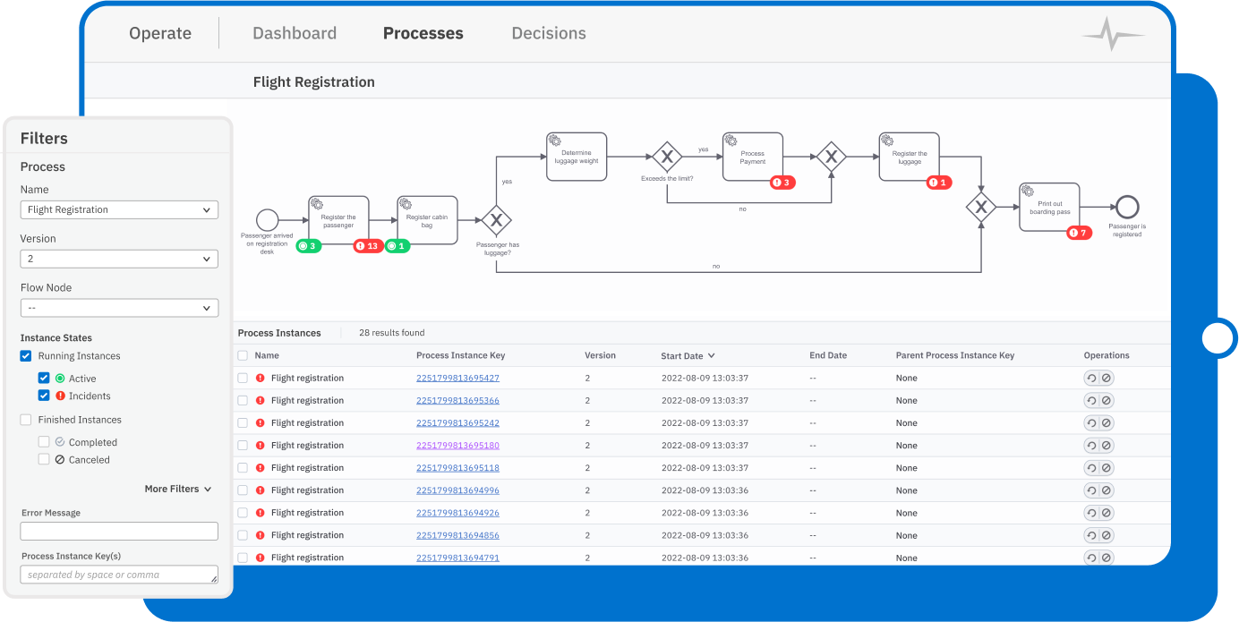Click the Operate app title
The width and height of the screenshot is (1239, 622).
coord(160,33)
